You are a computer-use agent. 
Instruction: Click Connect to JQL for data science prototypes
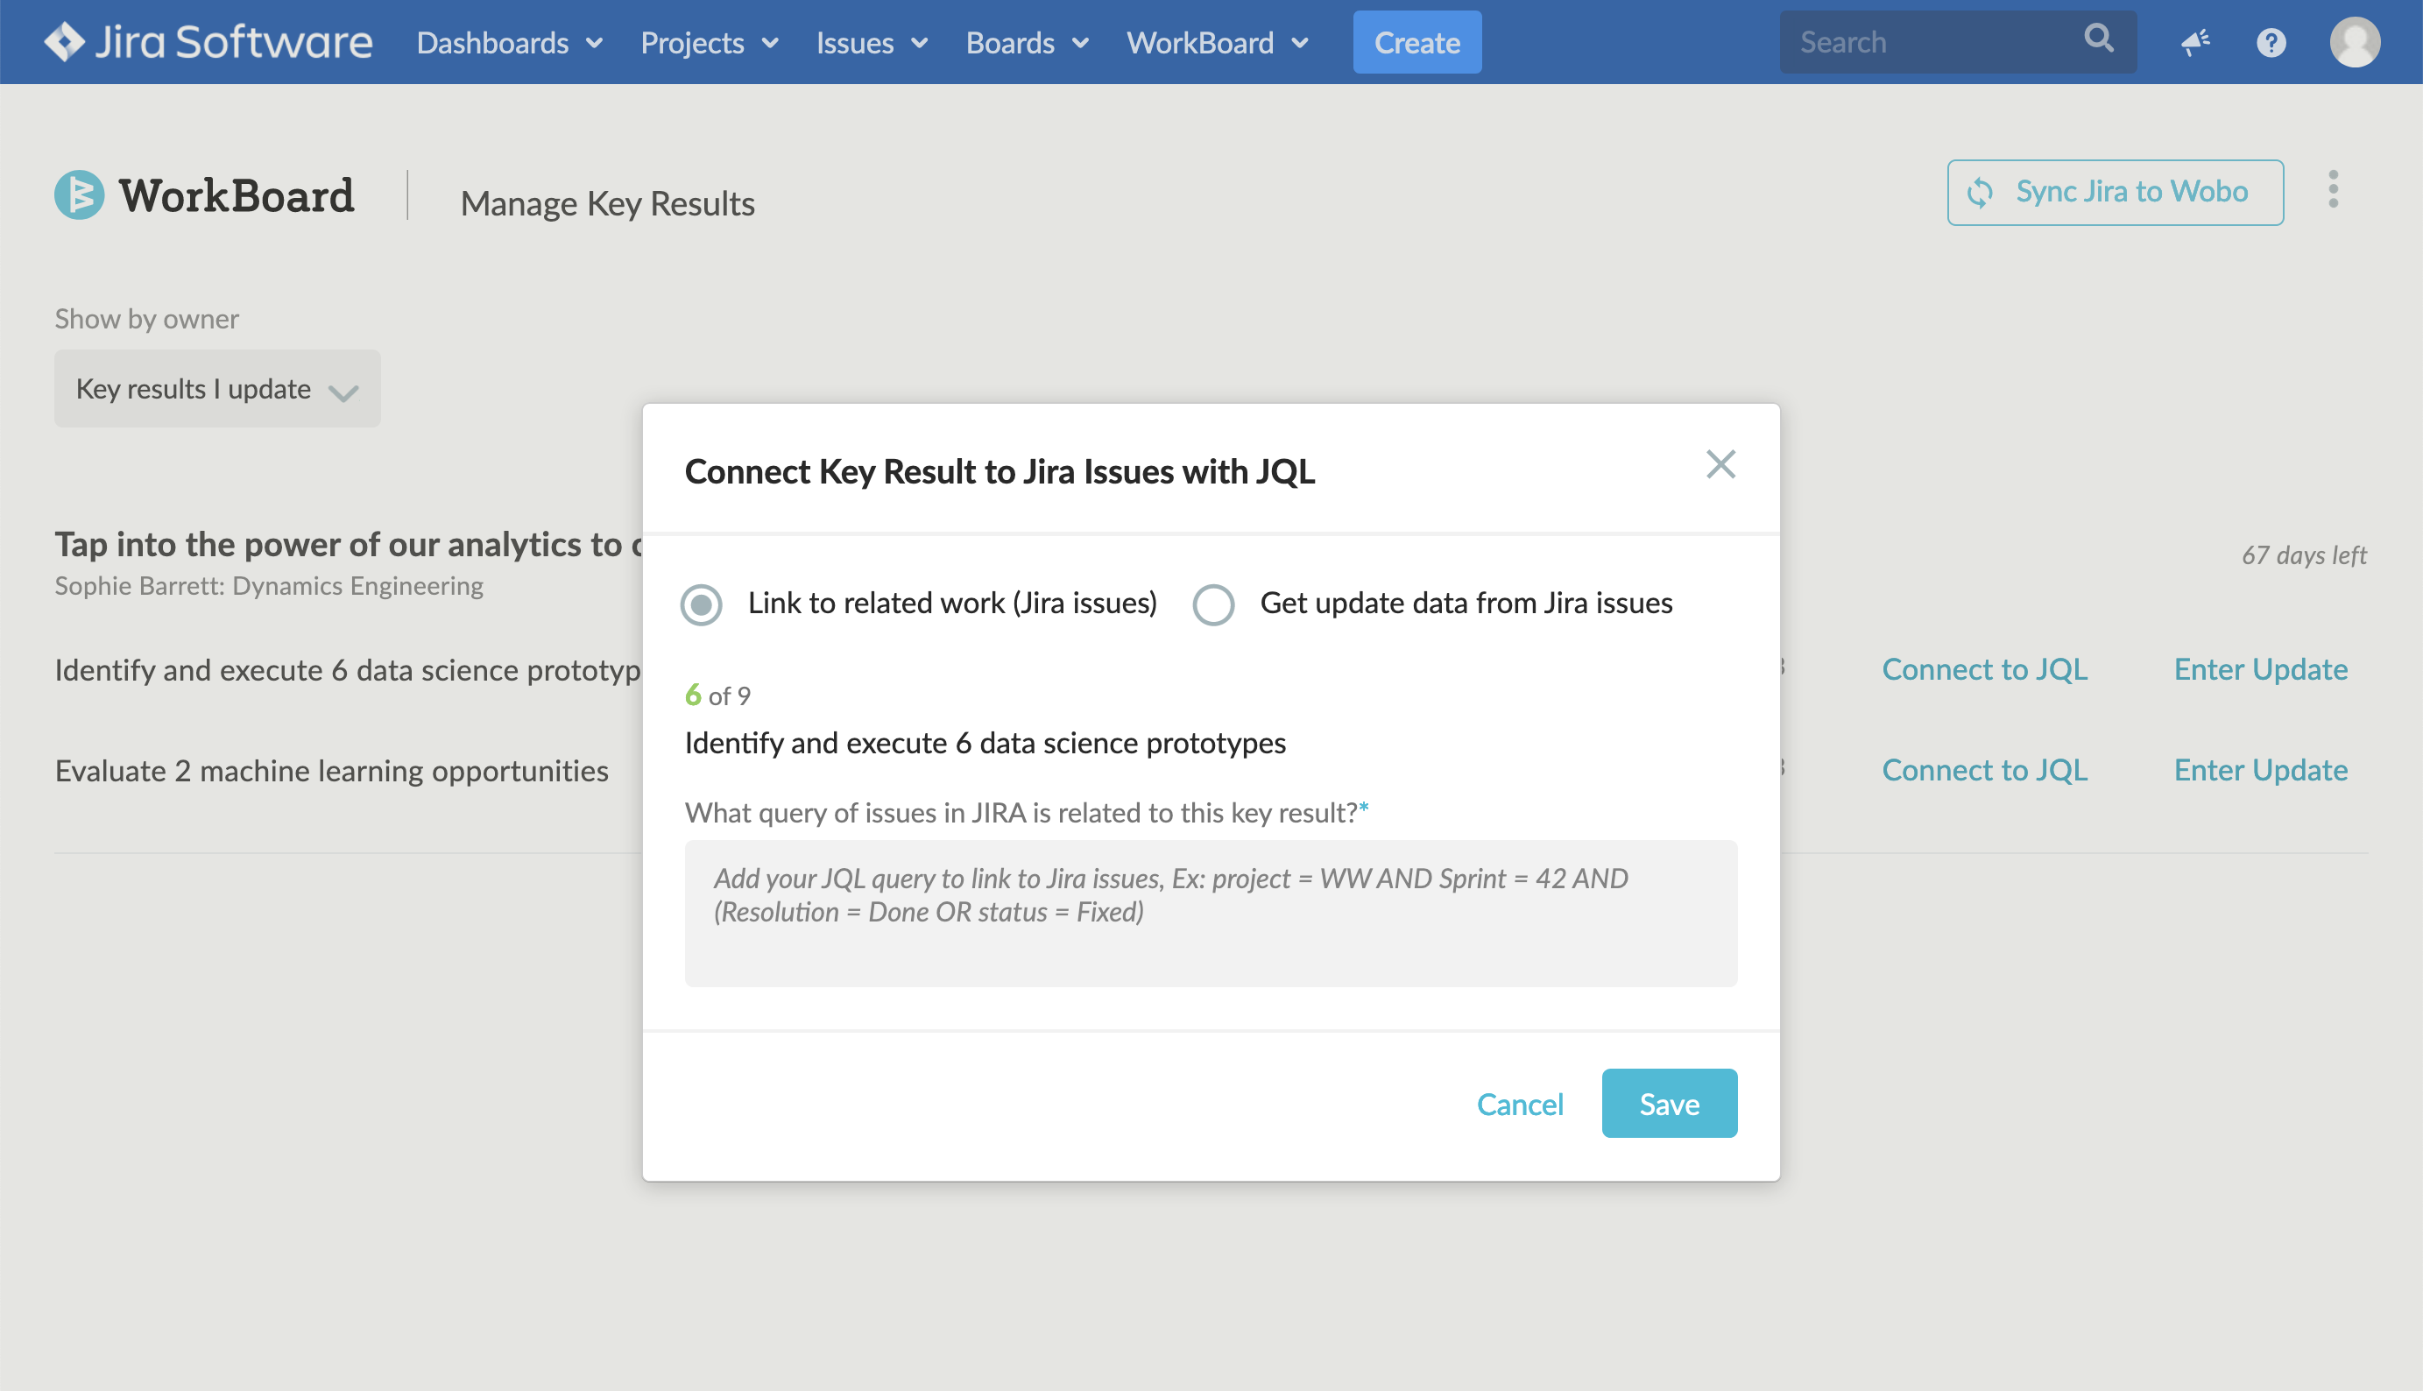tap(1984, 668)
